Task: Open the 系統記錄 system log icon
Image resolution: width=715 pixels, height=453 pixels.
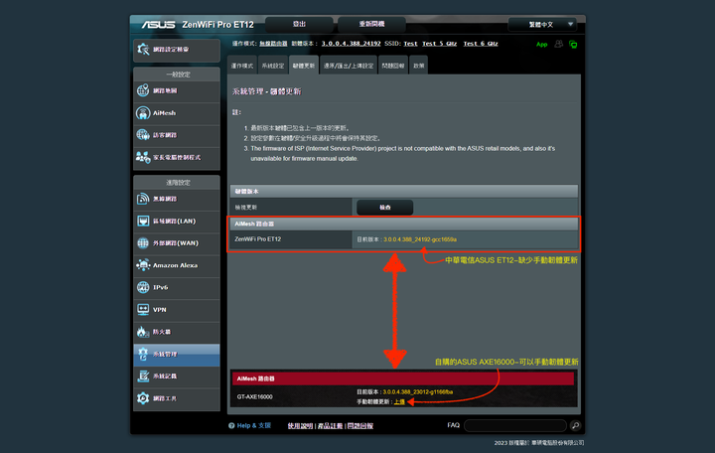Action: click(x=143, y=376)
